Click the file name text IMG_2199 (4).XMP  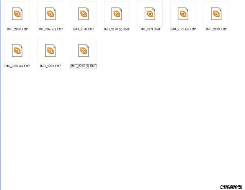(17, 66)
